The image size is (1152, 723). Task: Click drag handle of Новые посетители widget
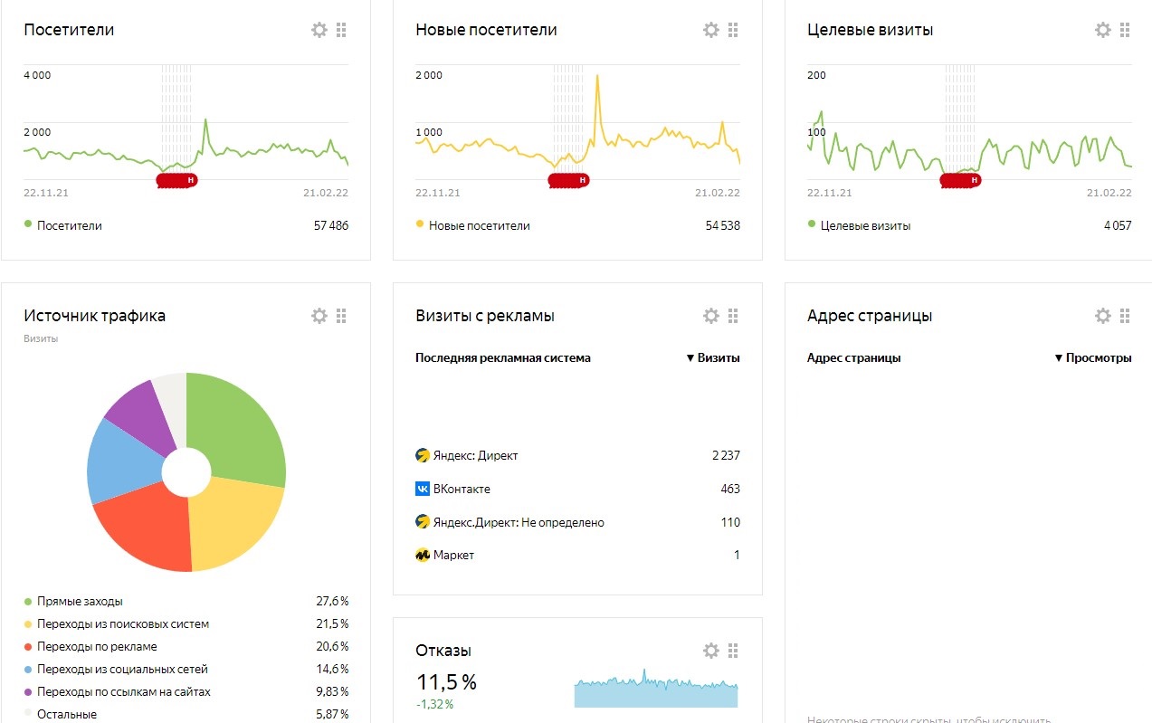coord(733,30)
